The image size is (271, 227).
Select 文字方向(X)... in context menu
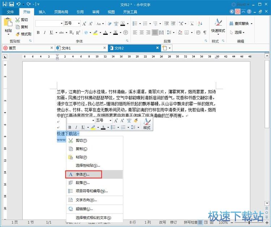[x=95, y=200]
